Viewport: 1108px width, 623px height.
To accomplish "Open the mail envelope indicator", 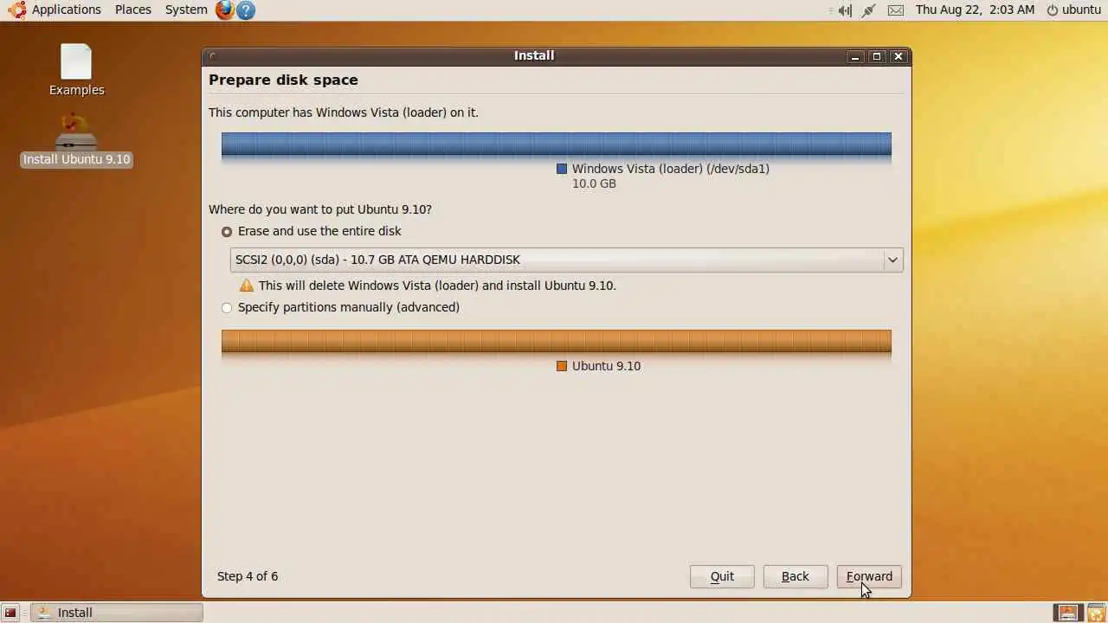I will [896, 10].
